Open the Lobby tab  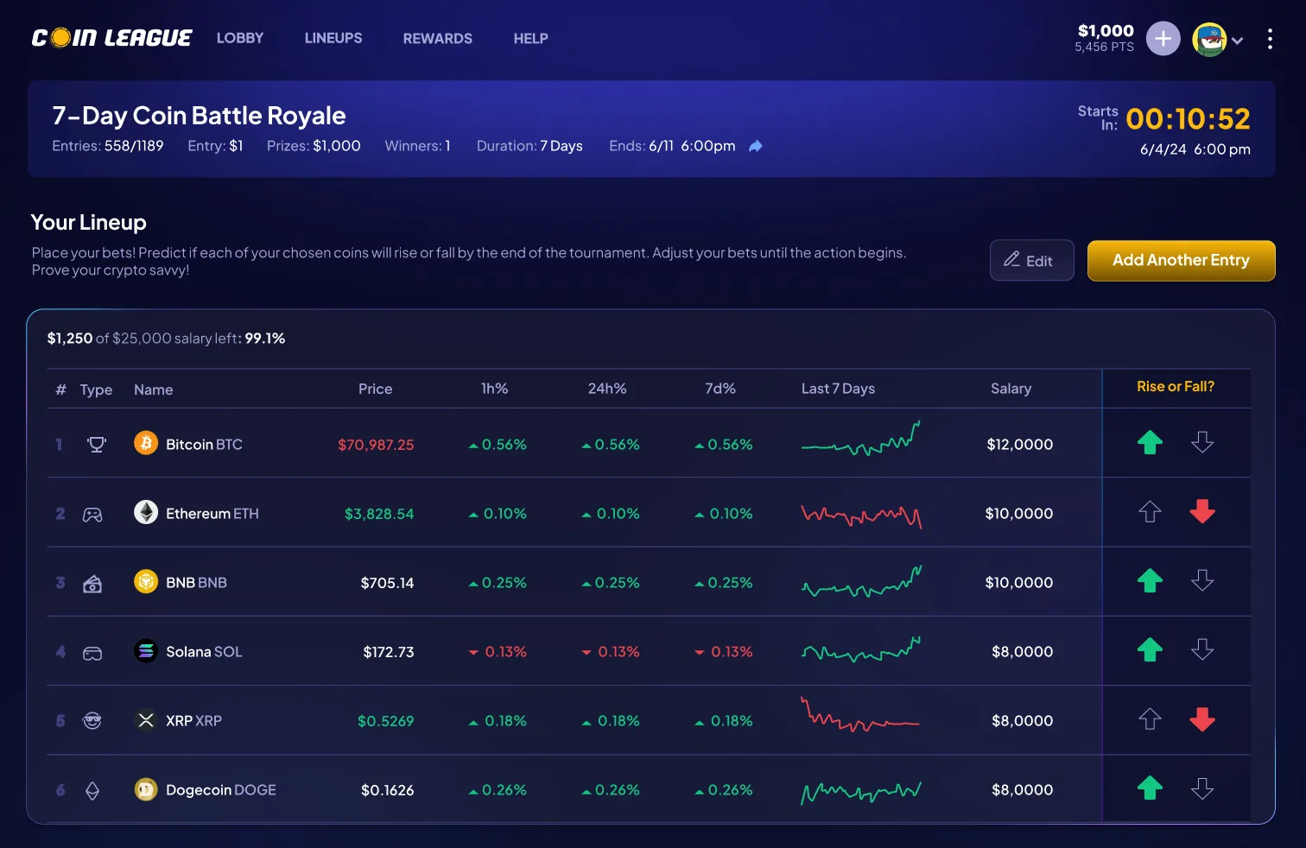pos(240,38)
